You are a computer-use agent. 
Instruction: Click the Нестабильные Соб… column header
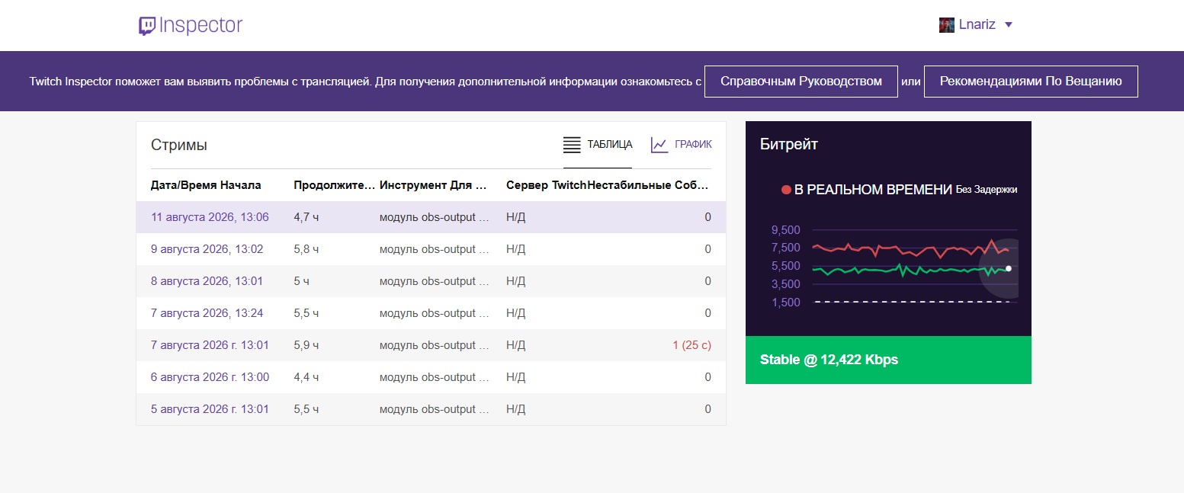click(649, 185)
